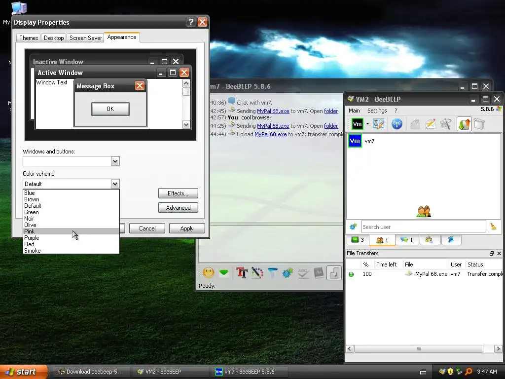Click the green down-arrow envelope icon in chat toolbar
Viewport: 505px width, 379px height.
pos(224,273)
